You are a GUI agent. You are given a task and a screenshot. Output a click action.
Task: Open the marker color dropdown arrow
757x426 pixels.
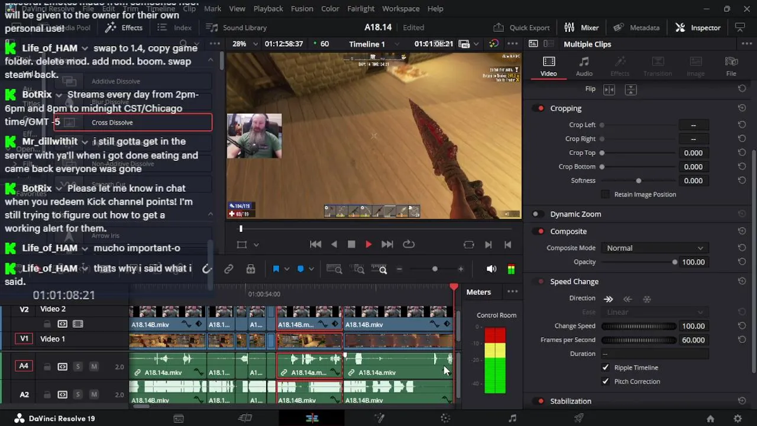click(312, 269)
